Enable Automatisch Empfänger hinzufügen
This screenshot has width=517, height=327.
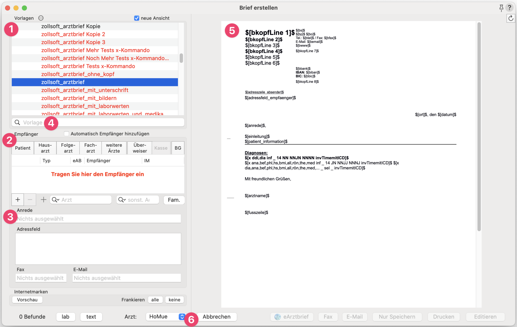(x=66, y=134)
